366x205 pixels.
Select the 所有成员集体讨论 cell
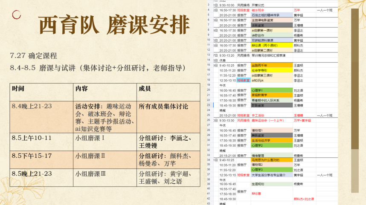click(164, 107)
